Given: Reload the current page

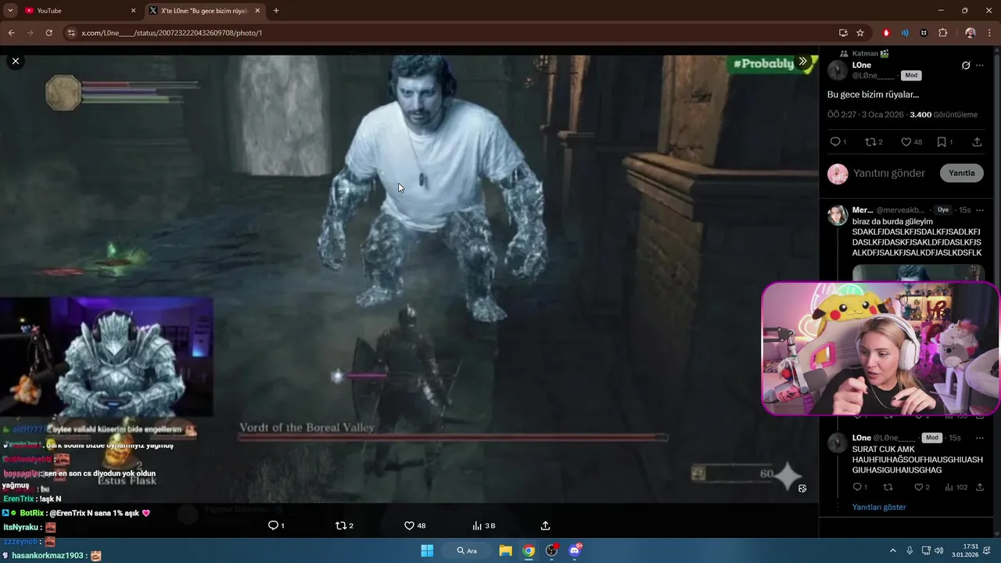Looking at the screenshot, I should click(48, 33).
